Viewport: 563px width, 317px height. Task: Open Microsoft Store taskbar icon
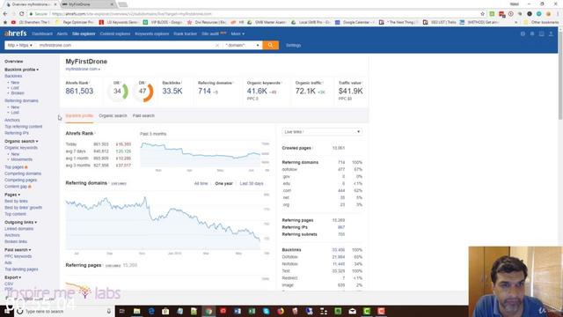point(165,311)
